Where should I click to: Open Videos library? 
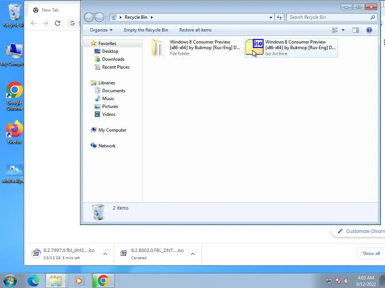point(109,114)
